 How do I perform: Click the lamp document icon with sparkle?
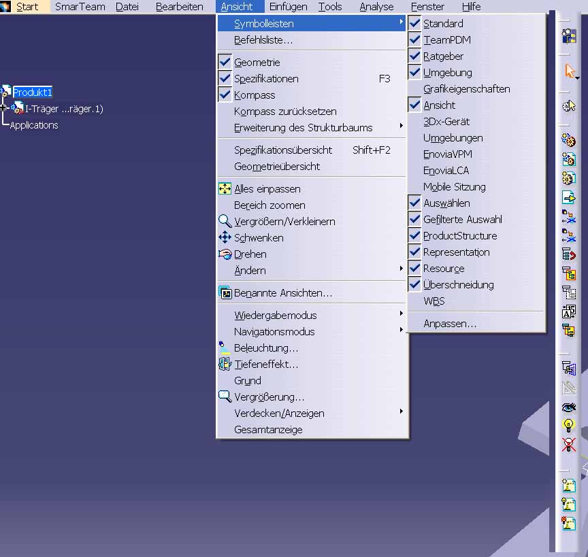569,486
